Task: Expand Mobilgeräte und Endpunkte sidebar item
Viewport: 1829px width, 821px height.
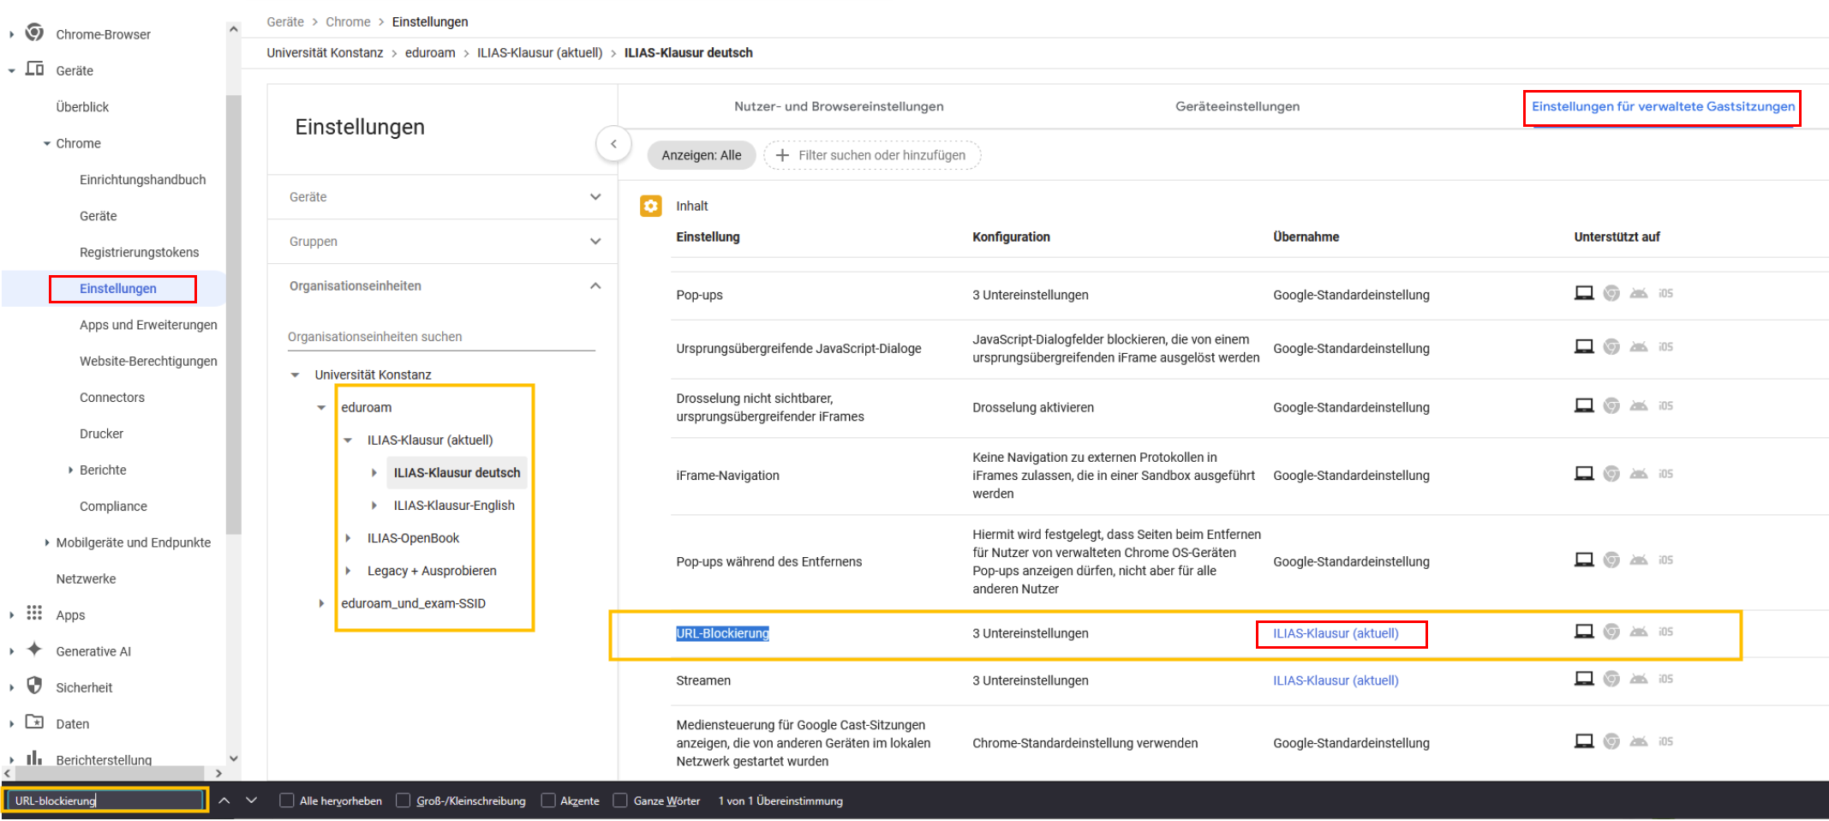Action: click(46, 542)
